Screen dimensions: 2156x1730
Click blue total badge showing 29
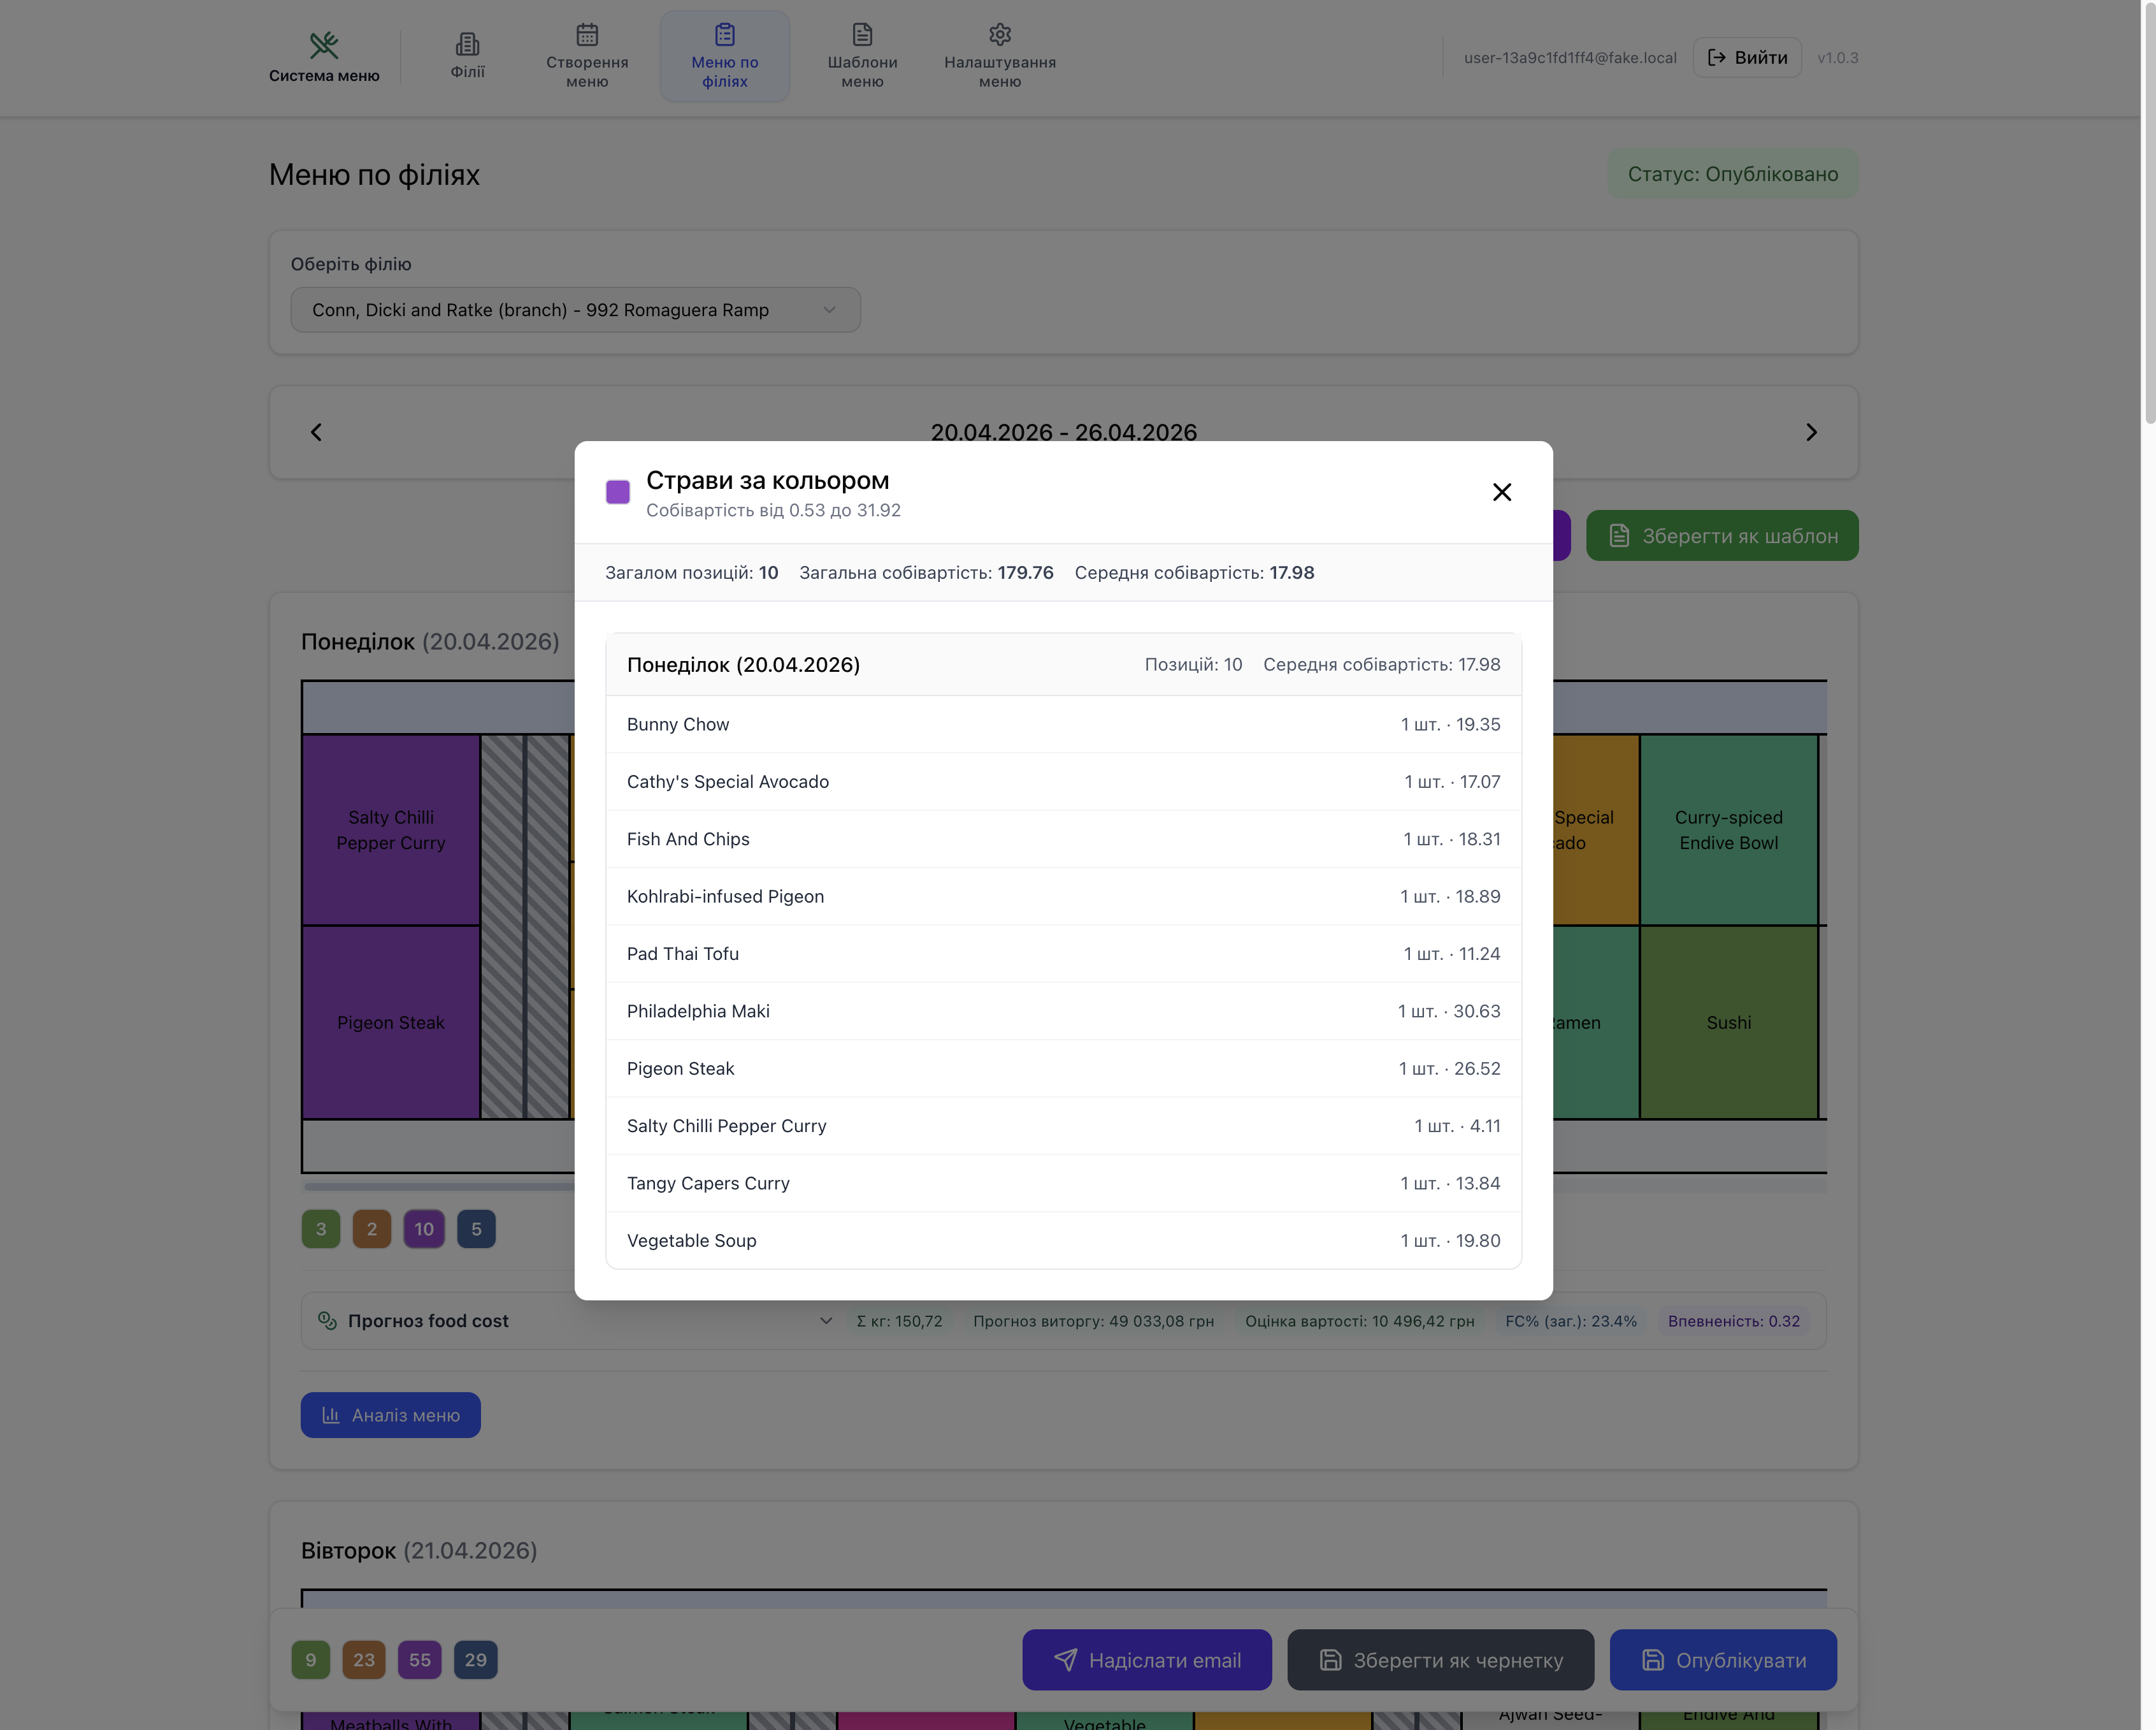point(476,1660)
